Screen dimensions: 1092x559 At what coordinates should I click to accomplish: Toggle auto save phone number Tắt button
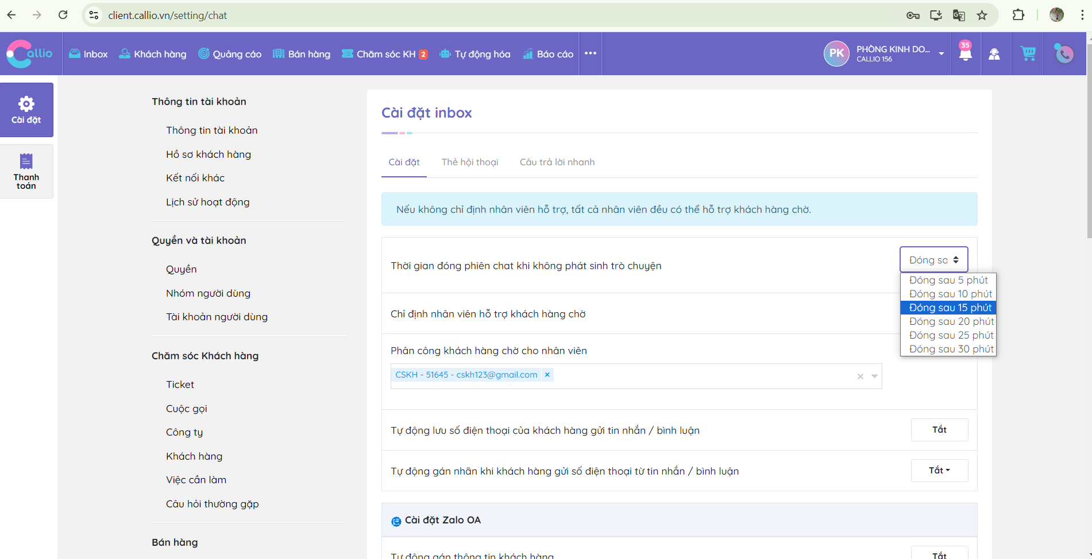pyautogui.click(x=939, y=430)
